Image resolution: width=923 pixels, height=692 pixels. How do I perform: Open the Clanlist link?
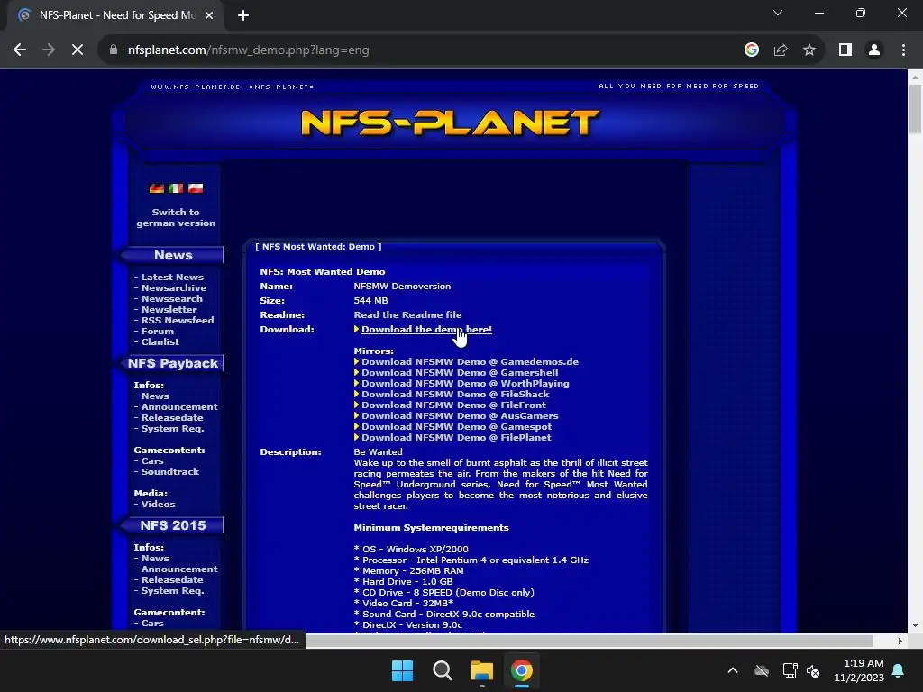pyautogui.click(x=160, y=341)
